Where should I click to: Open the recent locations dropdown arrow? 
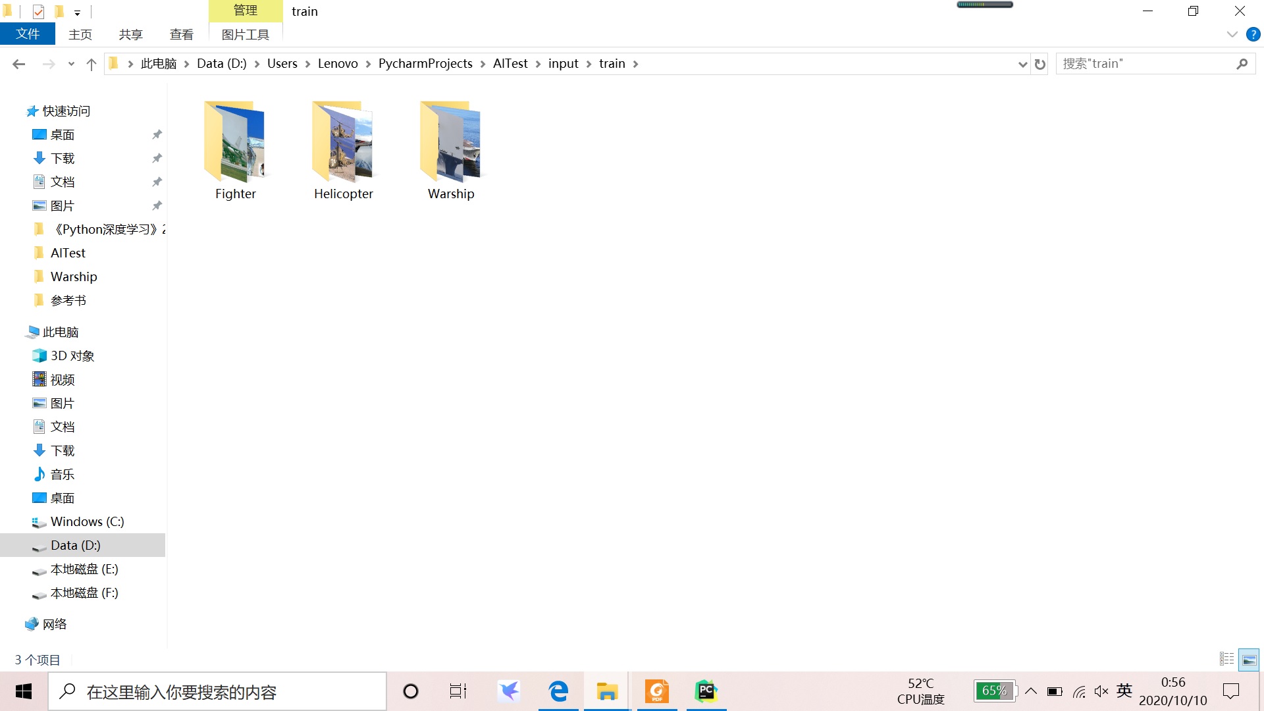click(x=71, y=64)
